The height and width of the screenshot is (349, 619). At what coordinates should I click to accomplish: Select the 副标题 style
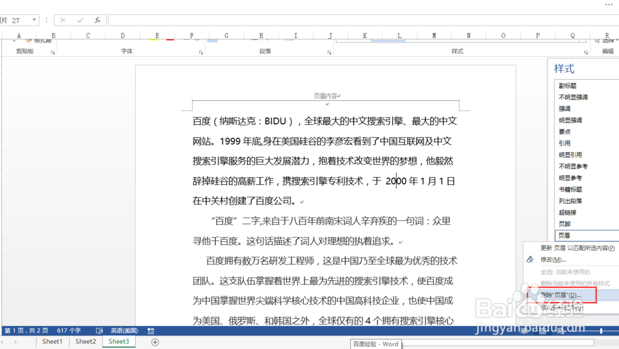(567, 85)
